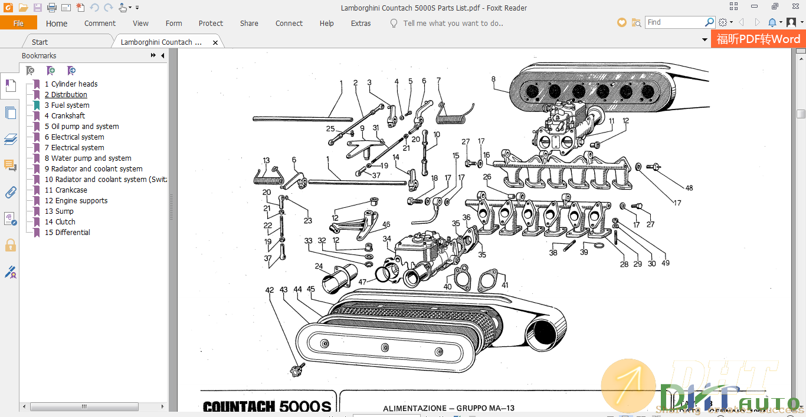Click the go-to bookmark destination icon
This screenshot has width=806, height=417.
tap(71, 71)
